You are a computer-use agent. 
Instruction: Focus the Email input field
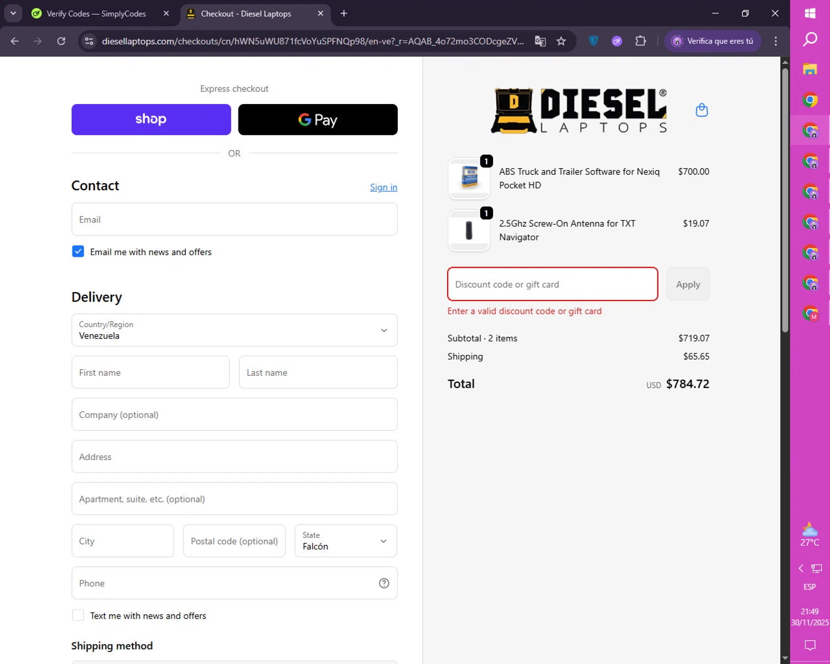tap(235, 219)
